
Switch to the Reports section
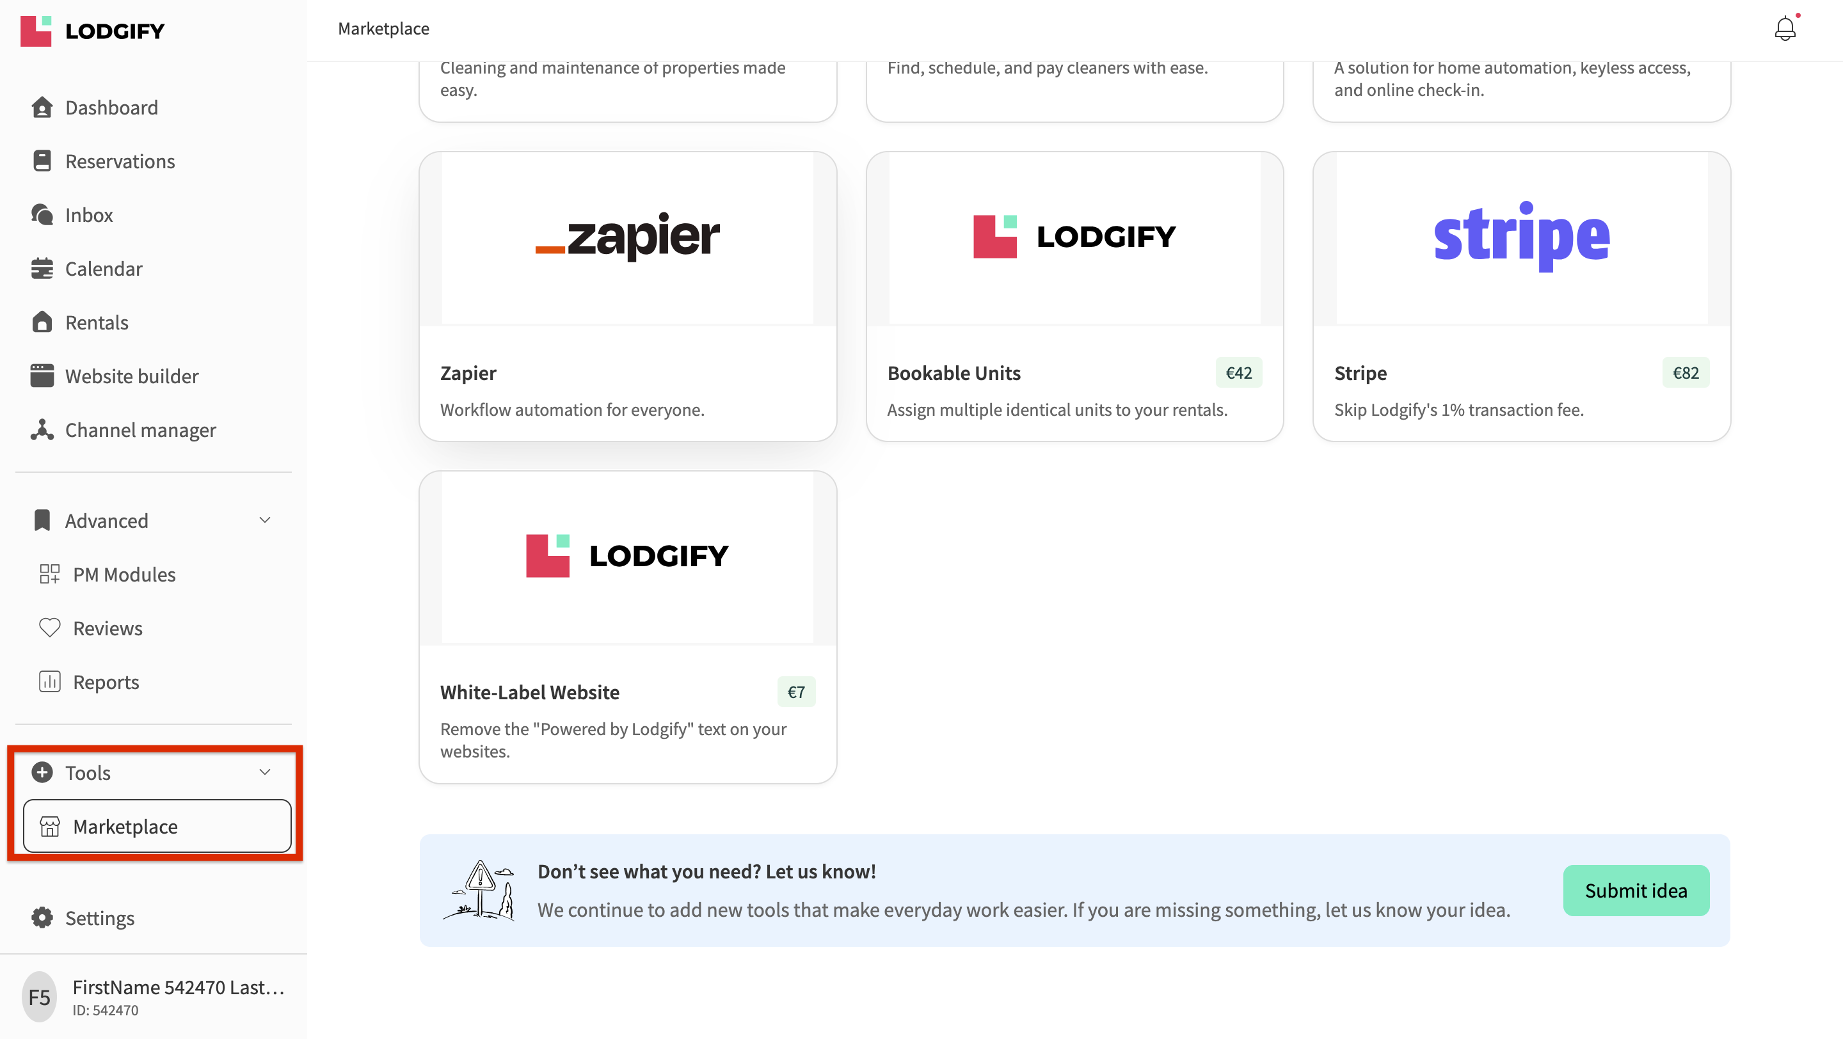pos(106,681)
